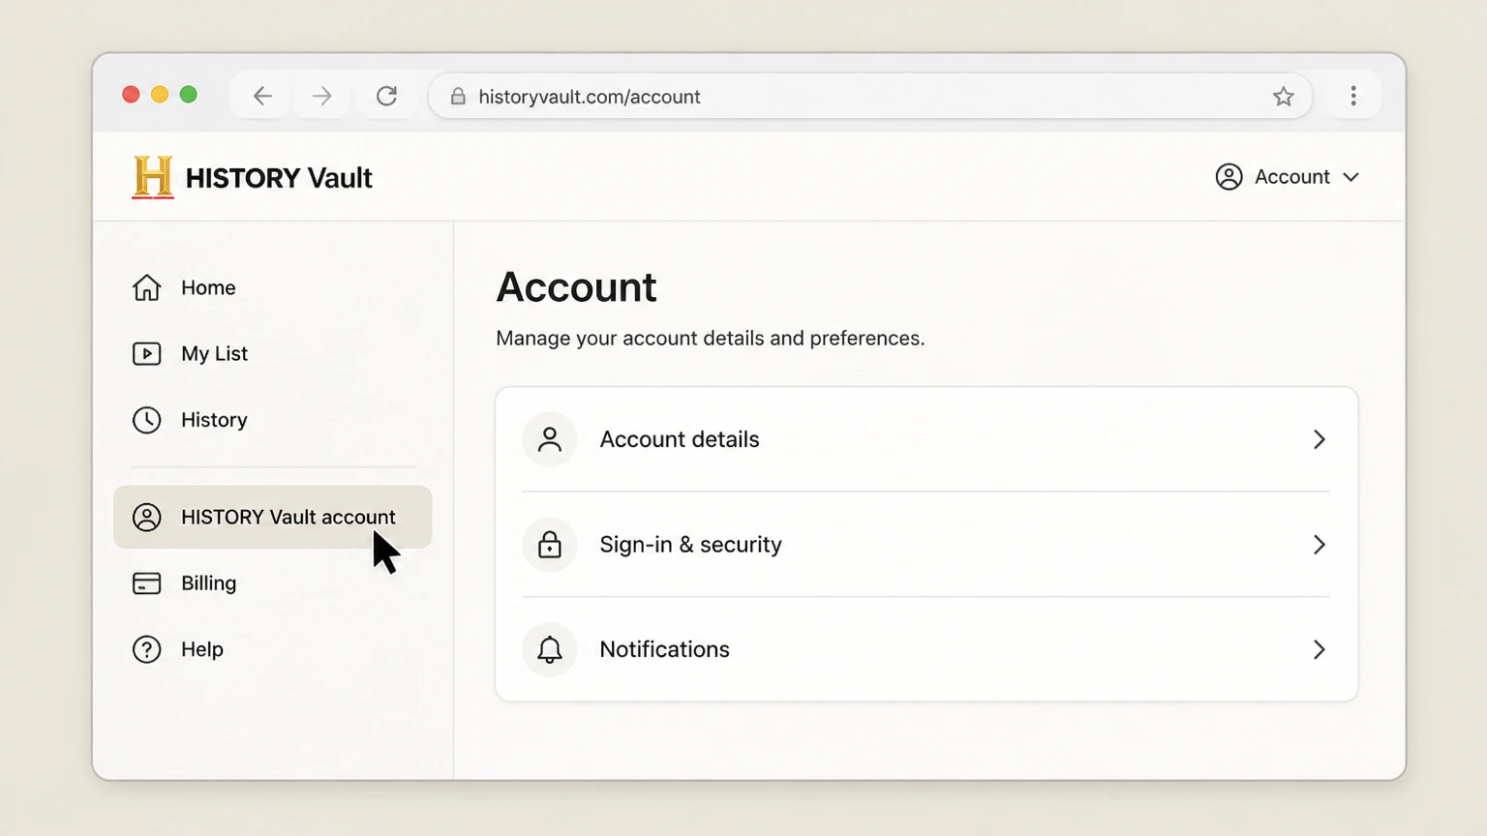
Task: Open Notifications settings
Action: coord(926,649)
